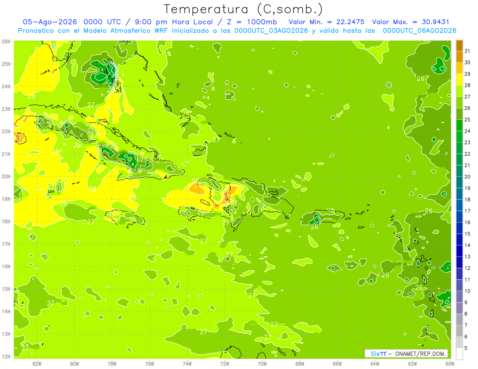Click the colorbar legend label "30"
The image size is (478, 369).
[x=467, y=62]
